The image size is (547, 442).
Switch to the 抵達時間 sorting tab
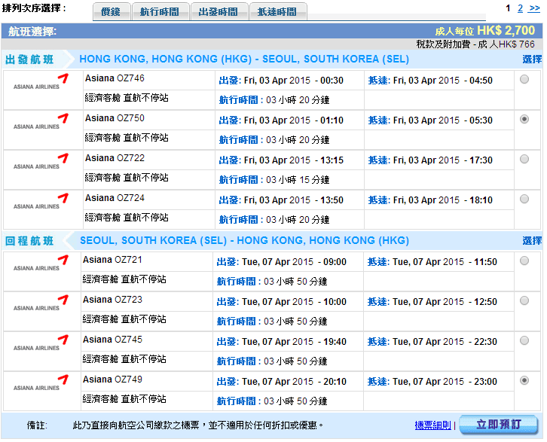coord(277,12)
